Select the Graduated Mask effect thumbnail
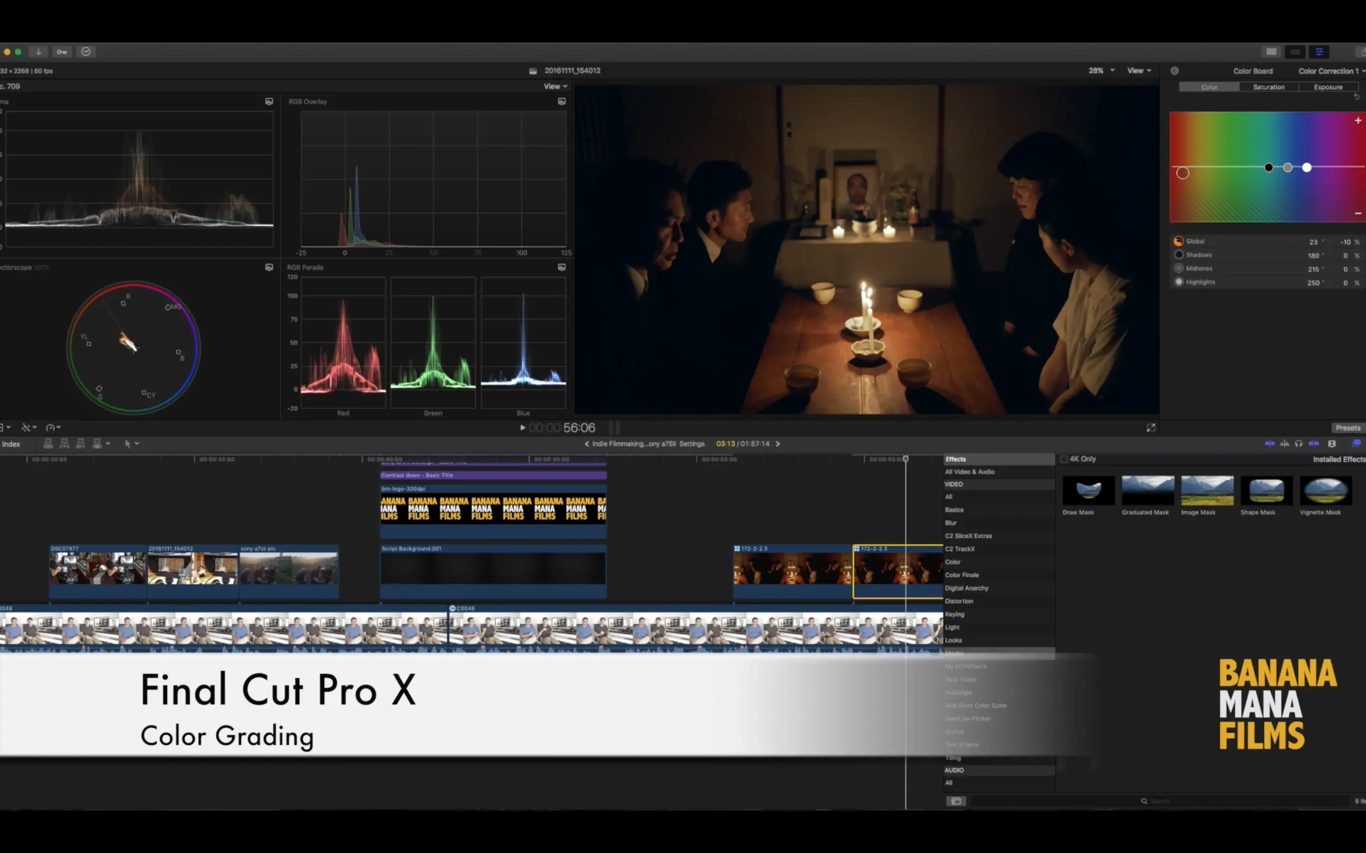This screenshot has width=1366, height=853. [1148, 490]
